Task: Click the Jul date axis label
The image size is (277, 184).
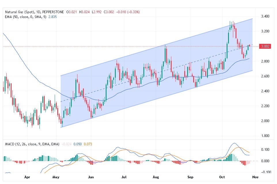Action: pos(124,177)
